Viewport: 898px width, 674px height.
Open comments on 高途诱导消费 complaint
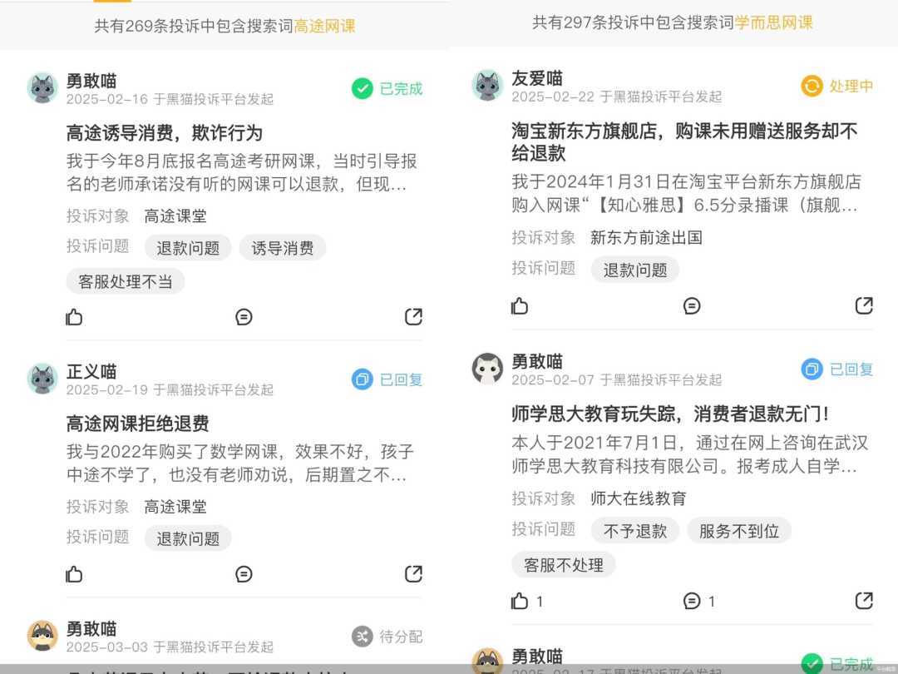pyautogui.click(x=244, y=316)
